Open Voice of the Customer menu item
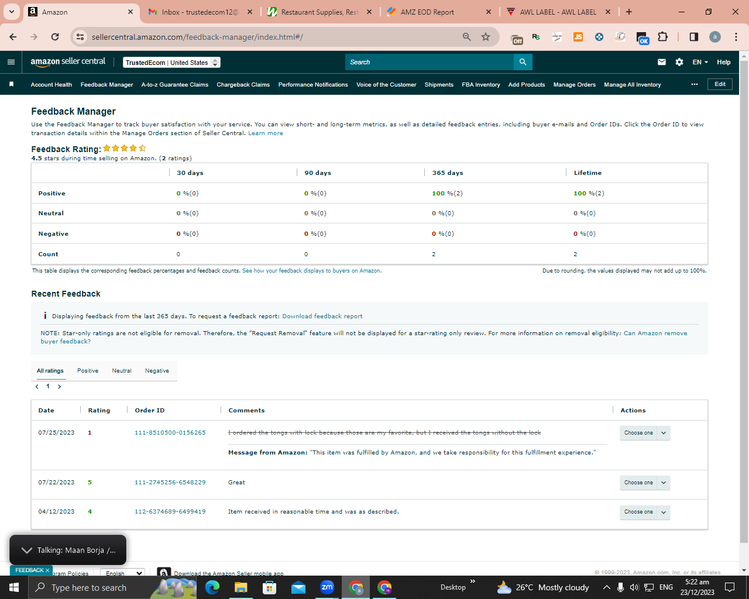The width and height of the screenshot is (749, 599). click(x=386, y=85)
